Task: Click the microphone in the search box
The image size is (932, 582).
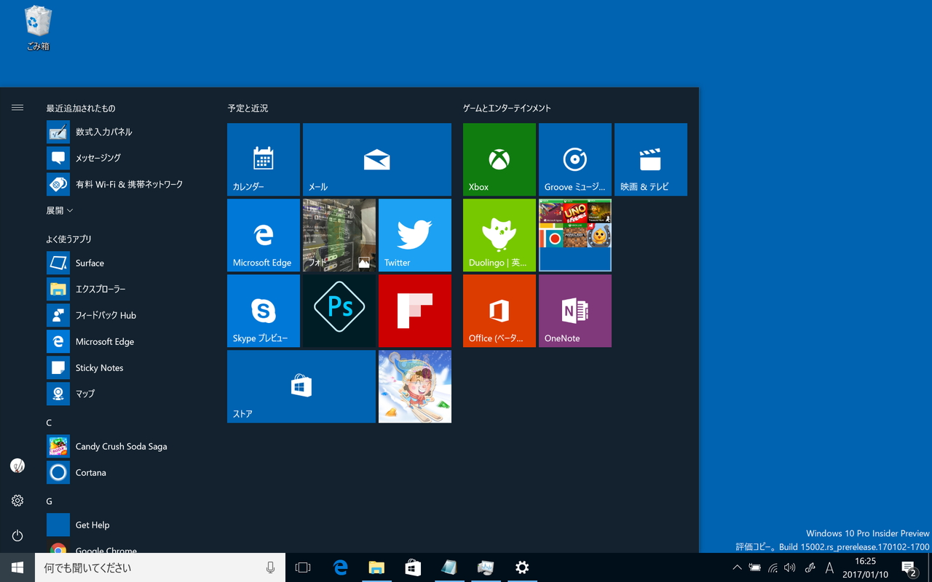Action: [271, 567]
